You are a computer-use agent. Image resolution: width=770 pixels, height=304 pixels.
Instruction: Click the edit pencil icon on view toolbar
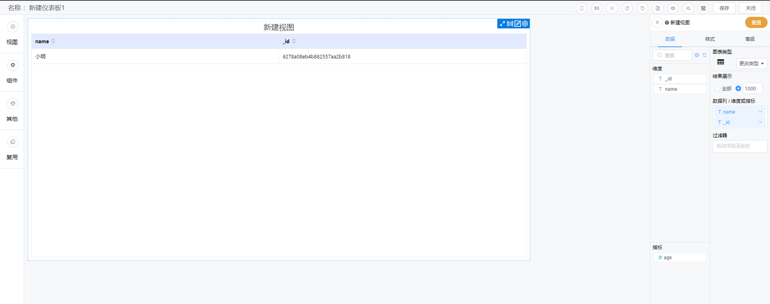coord(518,24)
